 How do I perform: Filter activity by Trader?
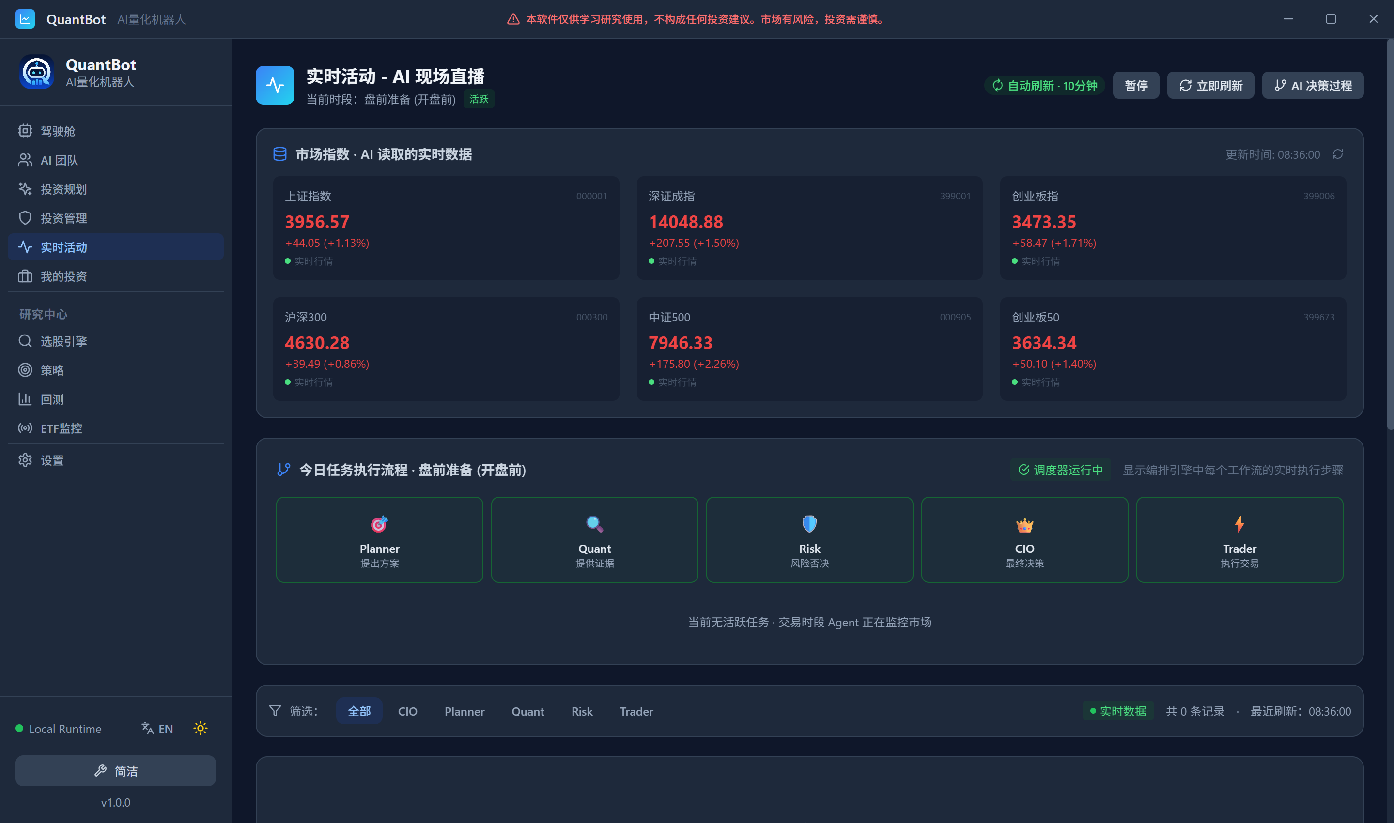pyautogui.click(x=636, y=711)
